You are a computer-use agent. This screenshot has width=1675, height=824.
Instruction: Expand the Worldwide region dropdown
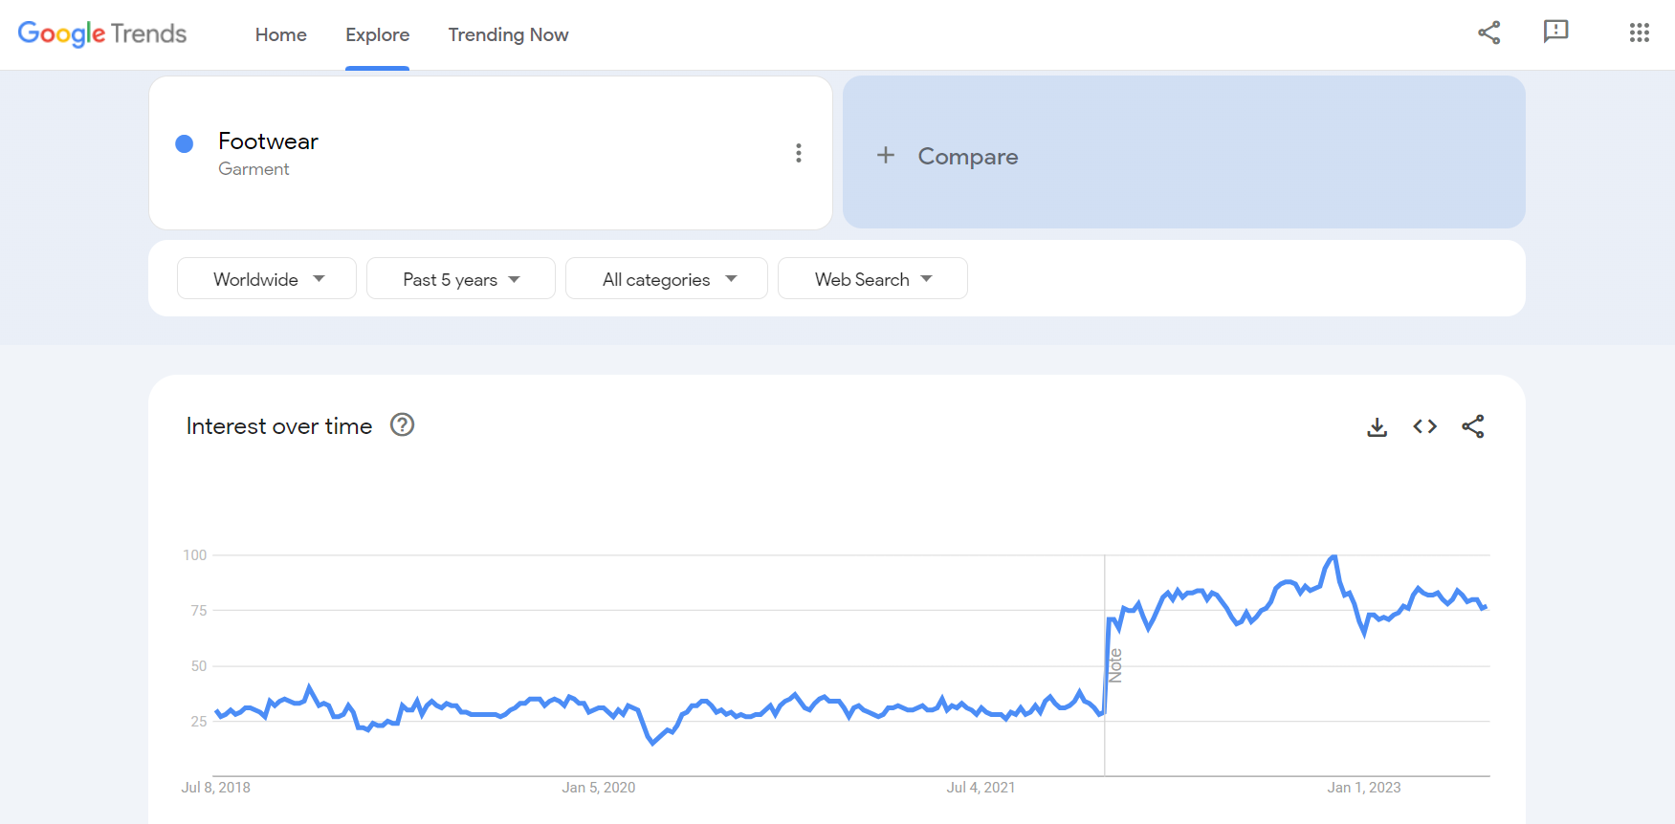[x=267, y=279]
